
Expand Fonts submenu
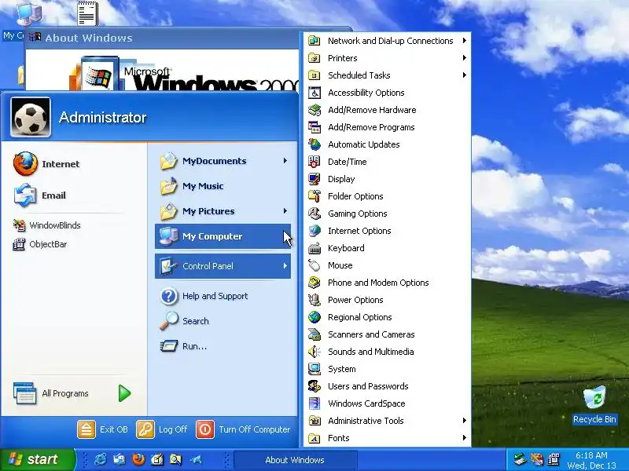pos(387,438)
